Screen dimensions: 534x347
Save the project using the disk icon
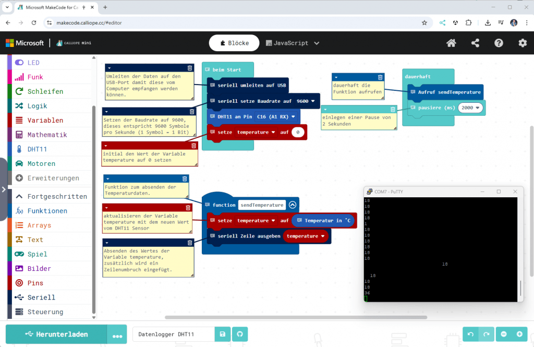pos(222,334)
